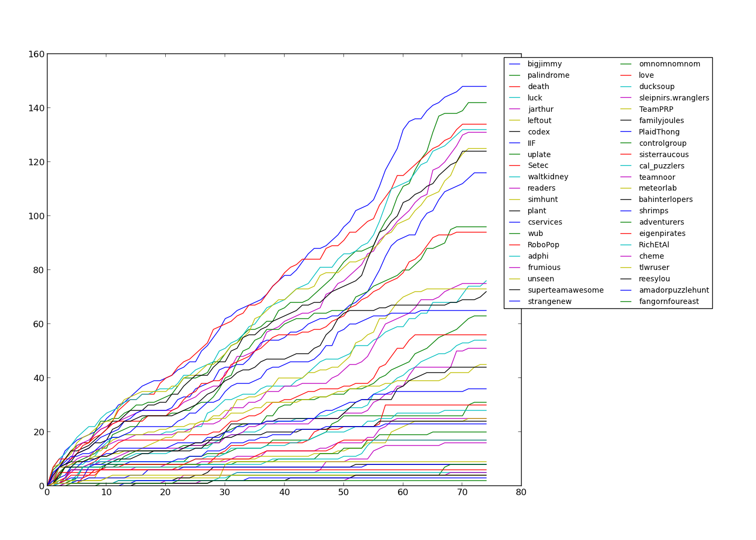Click the y-axis tick label 60

[39, 324]
